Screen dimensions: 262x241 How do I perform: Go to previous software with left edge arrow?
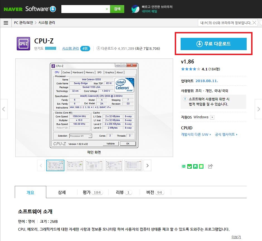tap(4, 109)
